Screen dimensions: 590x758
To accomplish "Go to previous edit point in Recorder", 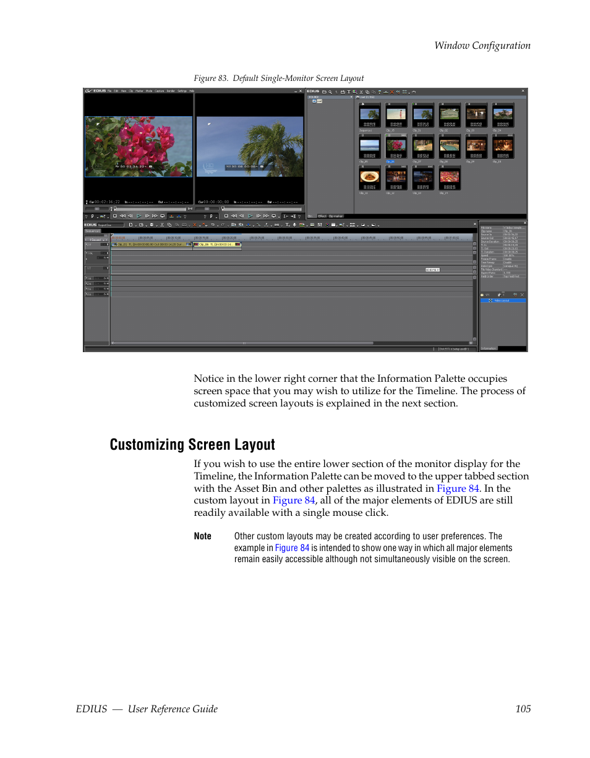I will pos(286,216).
